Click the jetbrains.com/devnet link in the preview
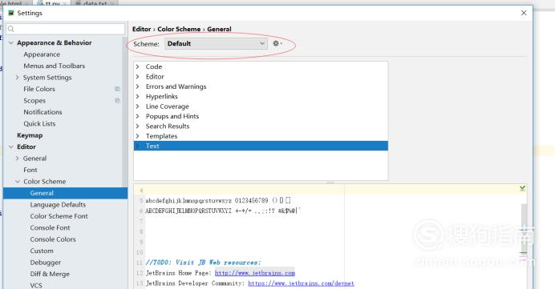 coord(301,283)
